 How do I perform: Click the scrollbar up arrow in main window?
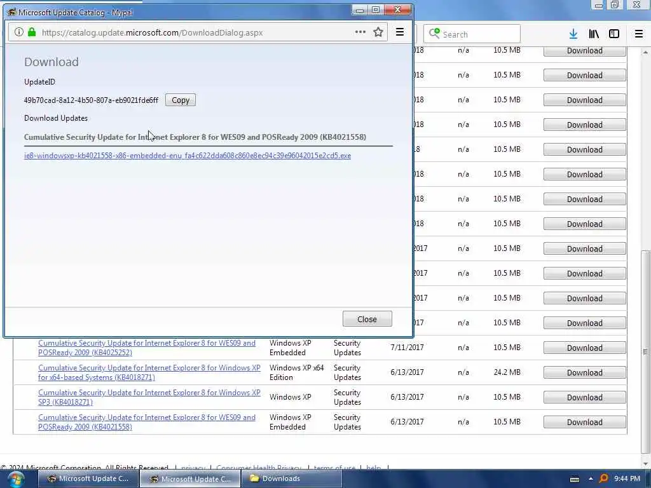point(645,52)
